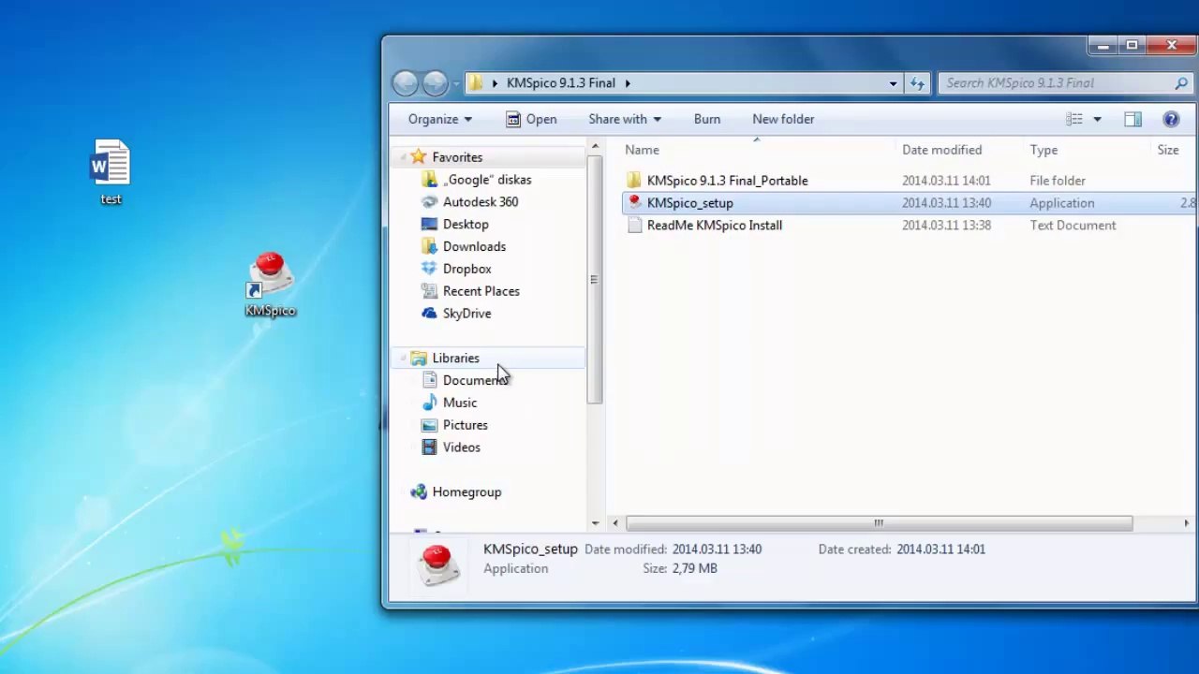Toggle the preview pane button

coord(1132,119)
